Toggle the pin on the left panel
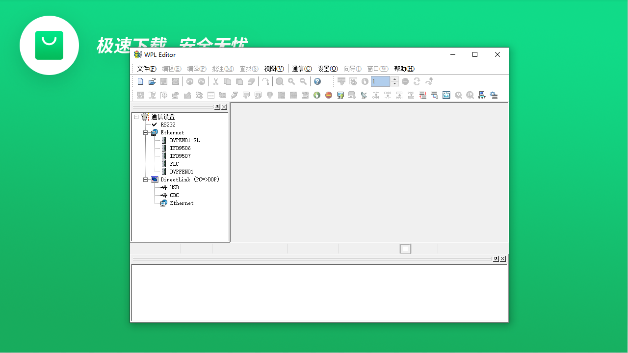 click(x=217, y=106)
